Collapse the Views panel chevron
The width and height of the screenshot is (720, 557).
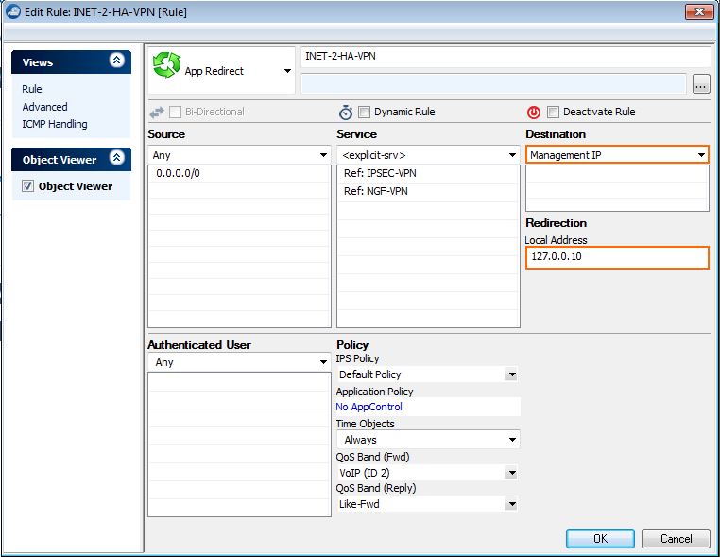point(116,61)
